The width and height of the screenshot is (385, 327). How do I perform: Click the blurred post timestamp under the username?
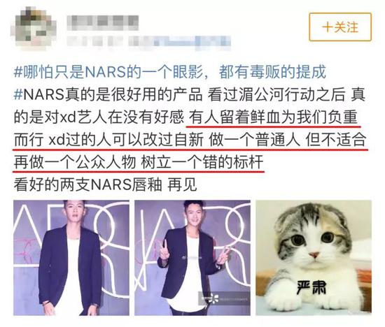(95, 43)
